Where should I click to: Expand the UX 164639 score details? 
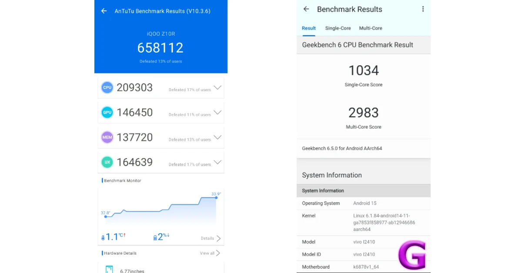(x=217, y=162)
